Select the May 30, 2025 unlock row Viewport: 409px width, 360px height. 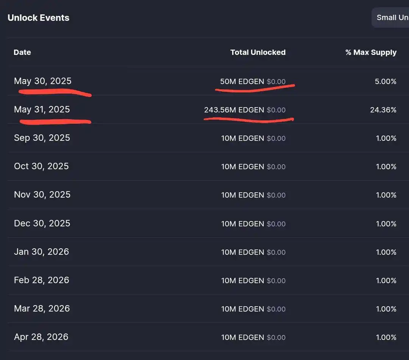coord(42,81)
